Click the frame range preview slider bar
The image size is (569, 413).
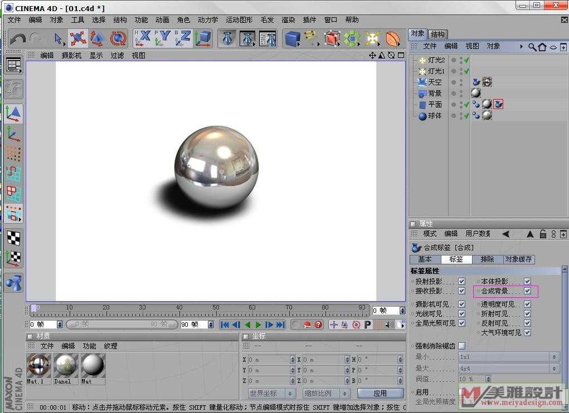[122, 324]
